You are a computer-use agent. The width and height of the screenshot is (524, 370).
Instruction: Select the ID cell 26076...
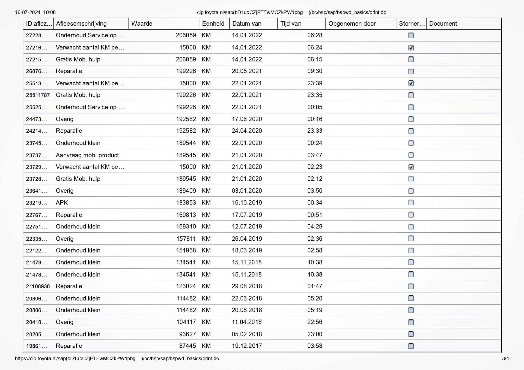click(x=37, y=71)
